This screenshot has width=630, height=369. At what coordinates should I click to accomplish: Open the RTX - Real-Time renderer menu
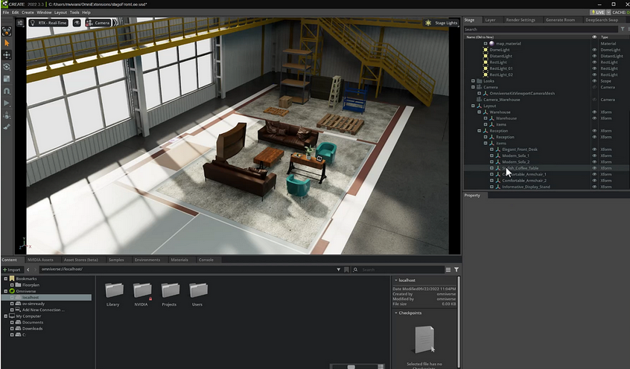tap(48, 23)
